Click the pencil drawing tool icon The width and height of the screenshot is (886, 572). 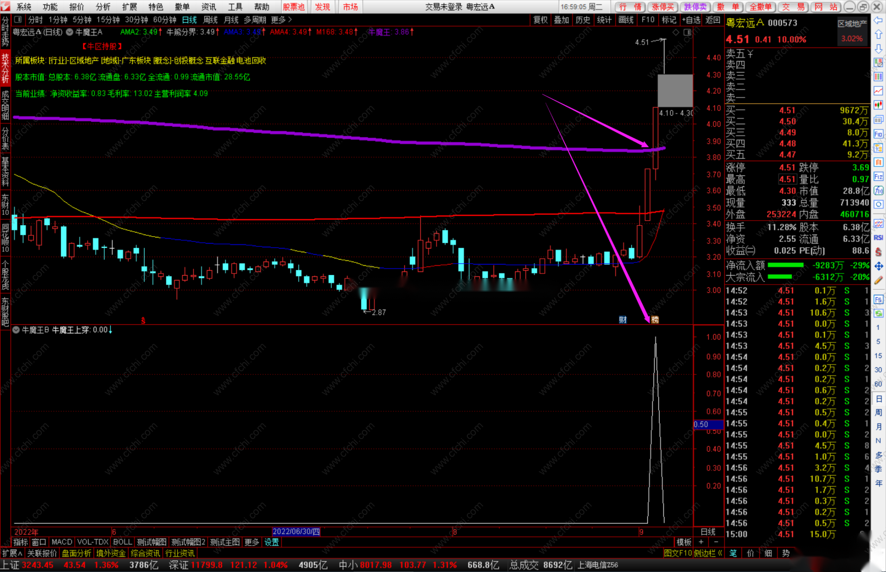pos(878,280)
